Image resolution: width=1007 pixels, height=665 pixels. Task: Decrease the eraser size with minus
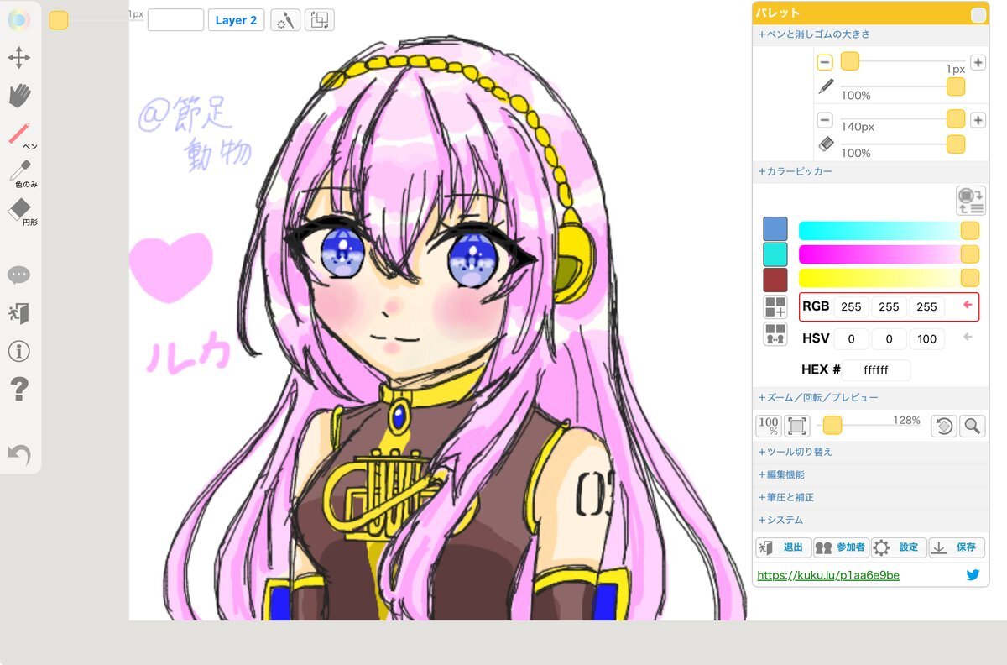[825, 120]
